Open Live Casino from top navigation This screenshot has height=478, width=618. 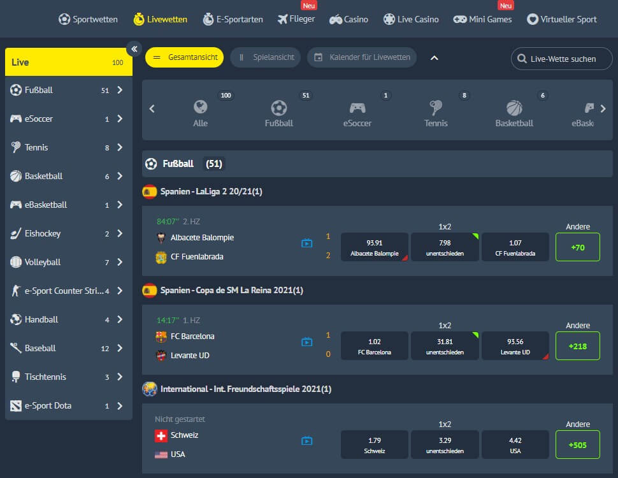click(x=411, y=19)
